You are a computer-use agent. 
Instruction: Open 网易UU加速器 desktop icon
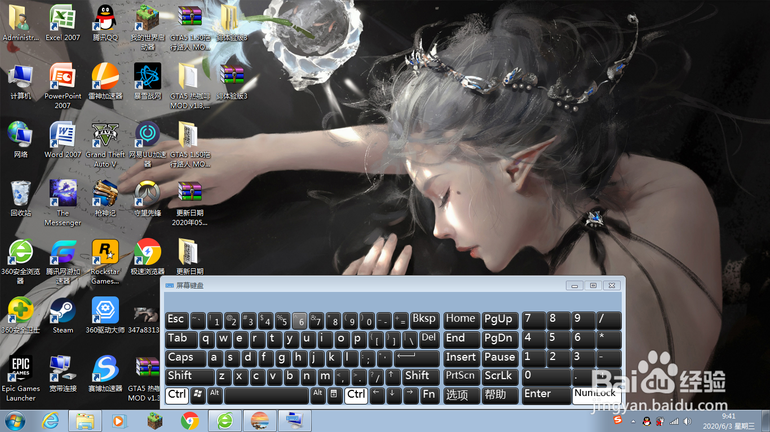point(148,144)
